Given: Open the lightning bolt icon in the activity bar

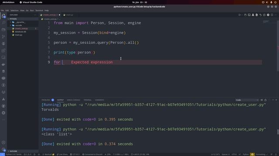Looking at the screenshot, I should [x=3, y=85].
